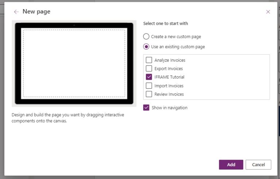Screen dimensions: 280x179
Task: Tick the Import Invoices checkbox
Action: point(149,86)
